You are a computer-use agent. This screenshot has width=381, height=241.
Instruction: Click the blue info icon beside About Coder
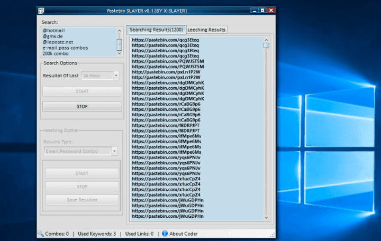[x=165, y=234]
